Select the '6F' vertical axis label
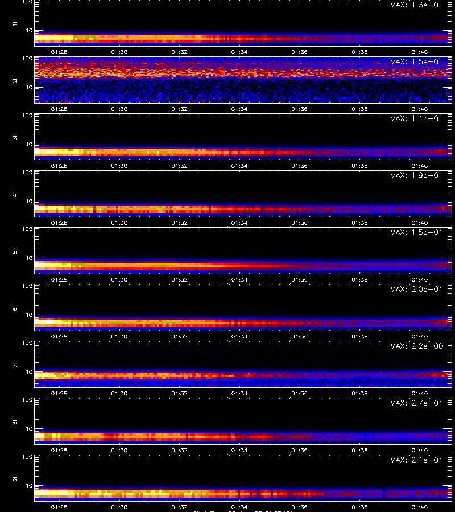The height and width of the screenshot is (512, 455). [15, 307]
